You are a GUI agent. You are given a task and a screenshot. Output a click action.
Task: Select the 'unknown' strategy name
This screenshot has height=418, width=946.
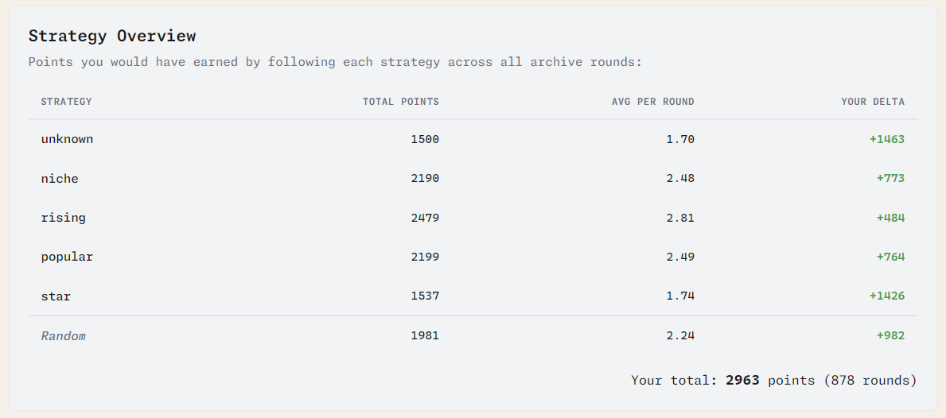67,139
